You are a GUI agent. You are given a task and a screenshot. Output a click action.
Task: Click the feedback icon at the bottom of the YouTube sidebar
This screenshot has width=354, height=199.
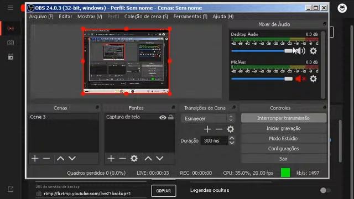(11, 189)
